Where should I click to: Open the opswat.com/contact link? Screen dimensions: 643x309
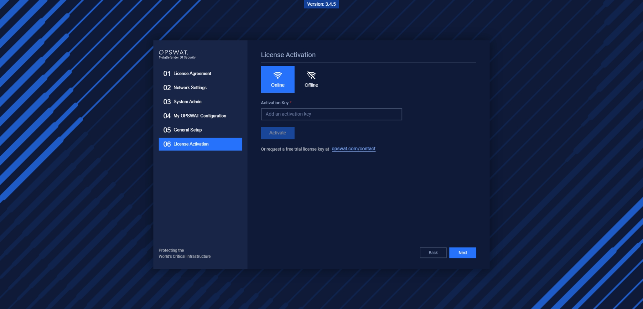pos(354,149)
